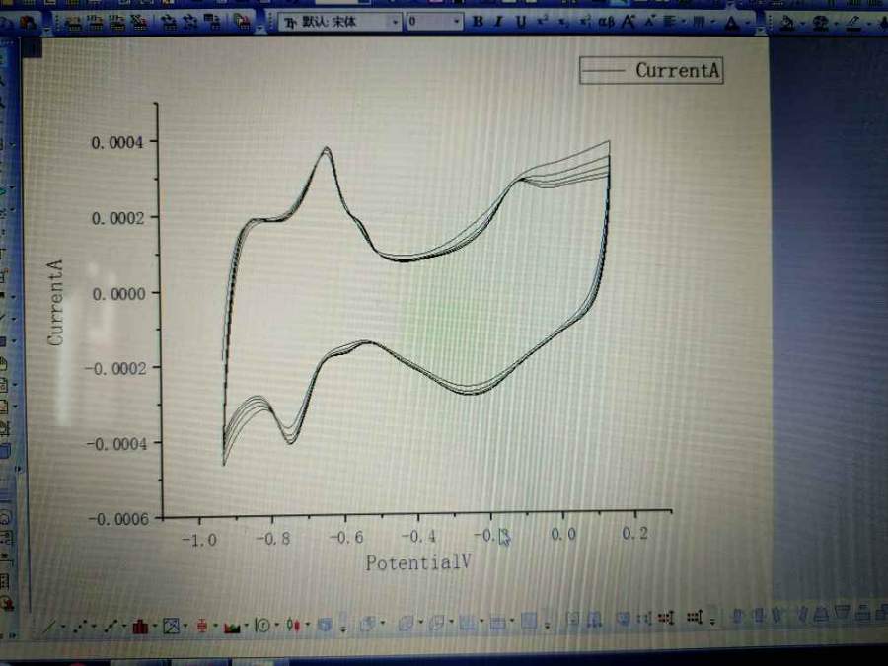This screenshot has width=888, height=666.
Task: Click the 0.0004 y-axis tick label
Action: click(x=117, y=142)
